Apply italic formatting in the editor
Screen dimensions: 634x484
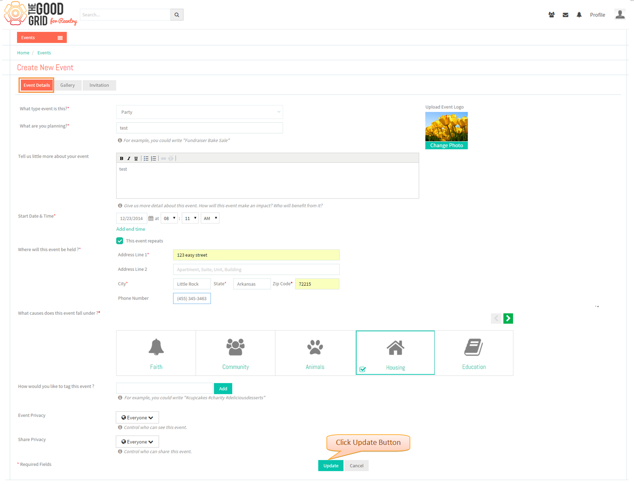point(129,158)
